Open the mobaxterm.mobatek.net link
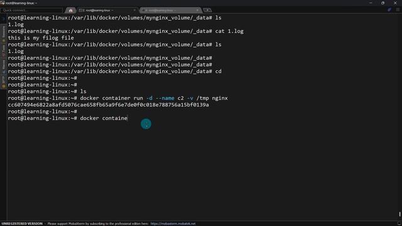 tap(173, 223)
